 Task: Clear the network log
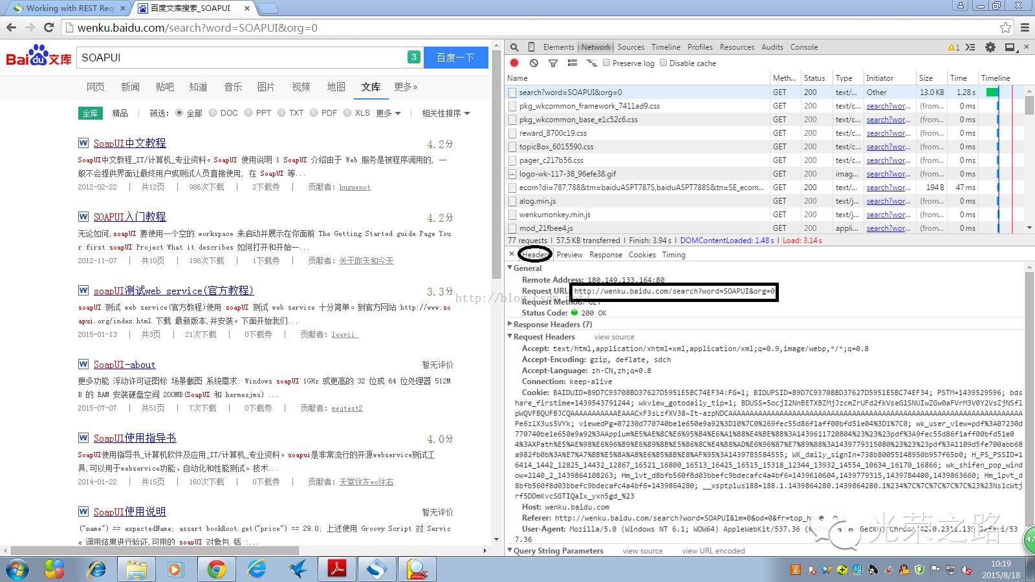pyautogui.click(x=534, y=63)
